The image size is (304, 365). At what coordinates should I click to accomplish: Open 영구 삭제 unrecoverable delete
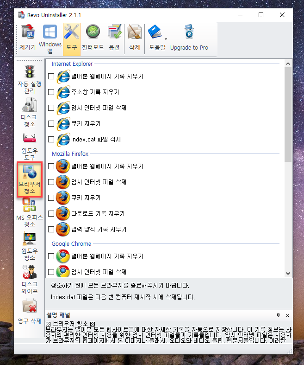pos(30,311)
